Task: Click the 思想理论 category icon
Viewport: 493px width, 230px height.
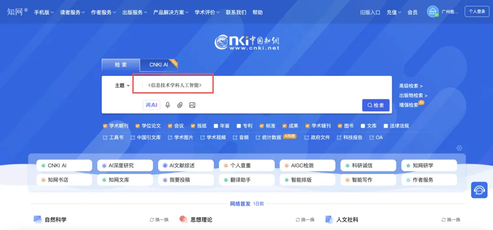Action: (x=184, y=220)
